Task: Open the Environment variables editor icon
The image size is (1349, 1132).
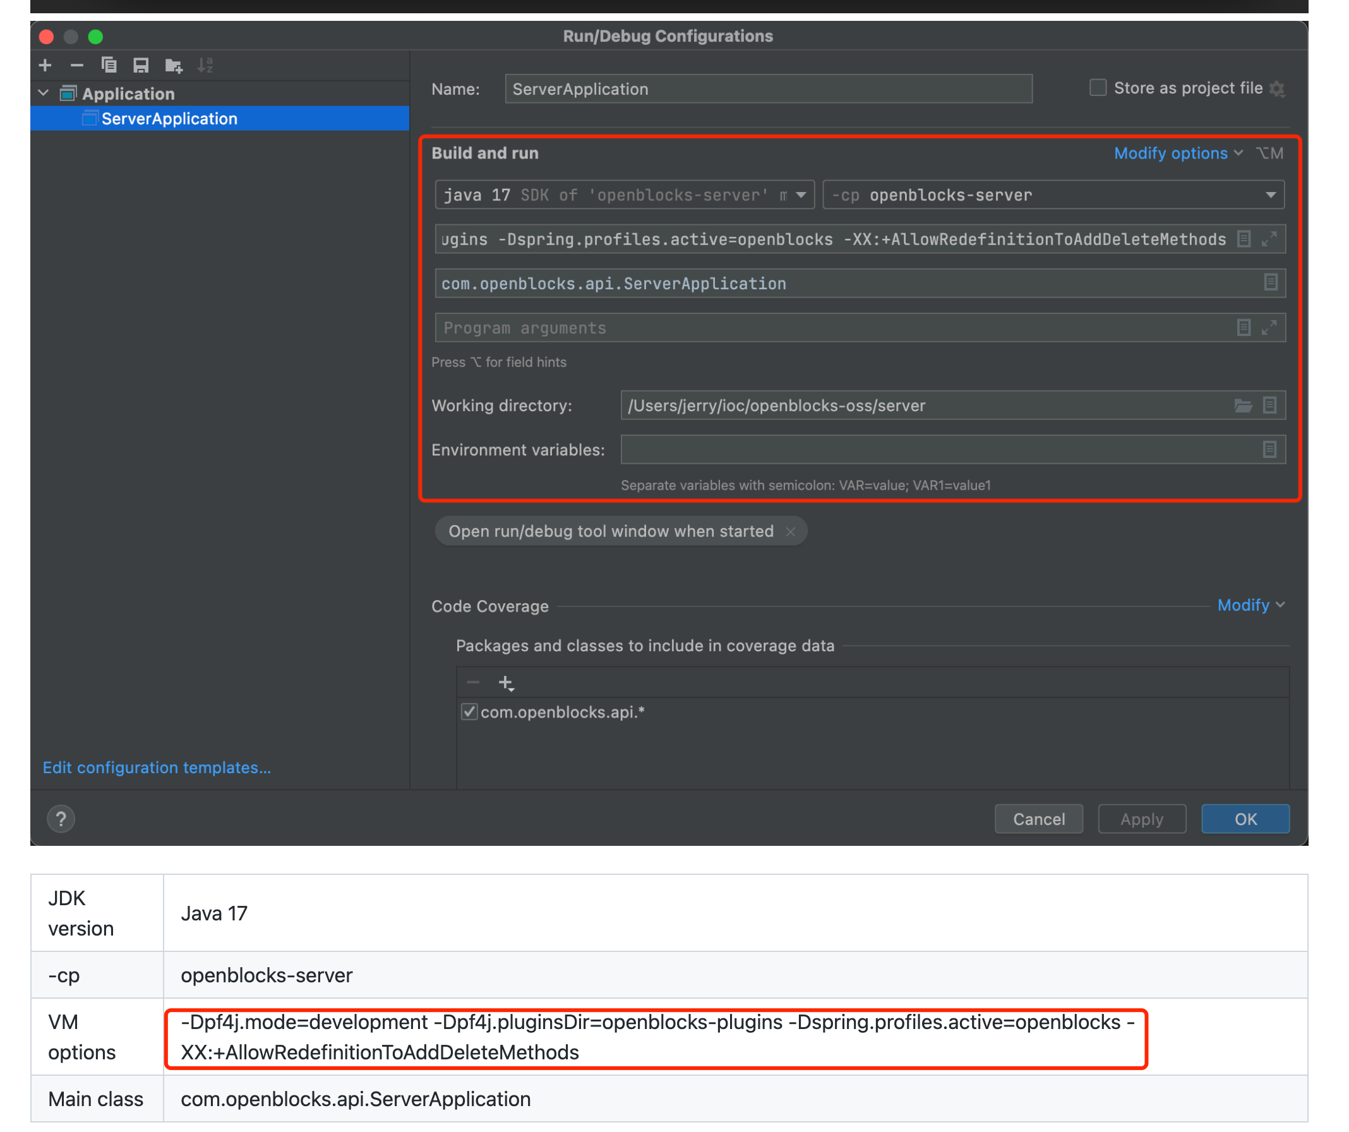Action: coord(1269,449)
